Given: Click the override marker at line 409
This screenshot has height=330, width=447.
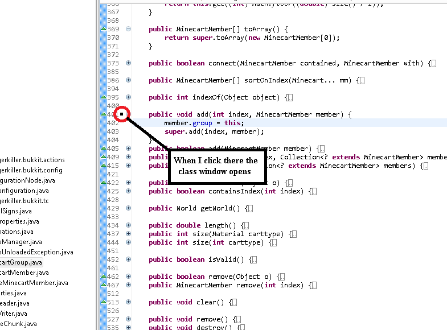Looking at the screenshot, I should pos(104,157).
